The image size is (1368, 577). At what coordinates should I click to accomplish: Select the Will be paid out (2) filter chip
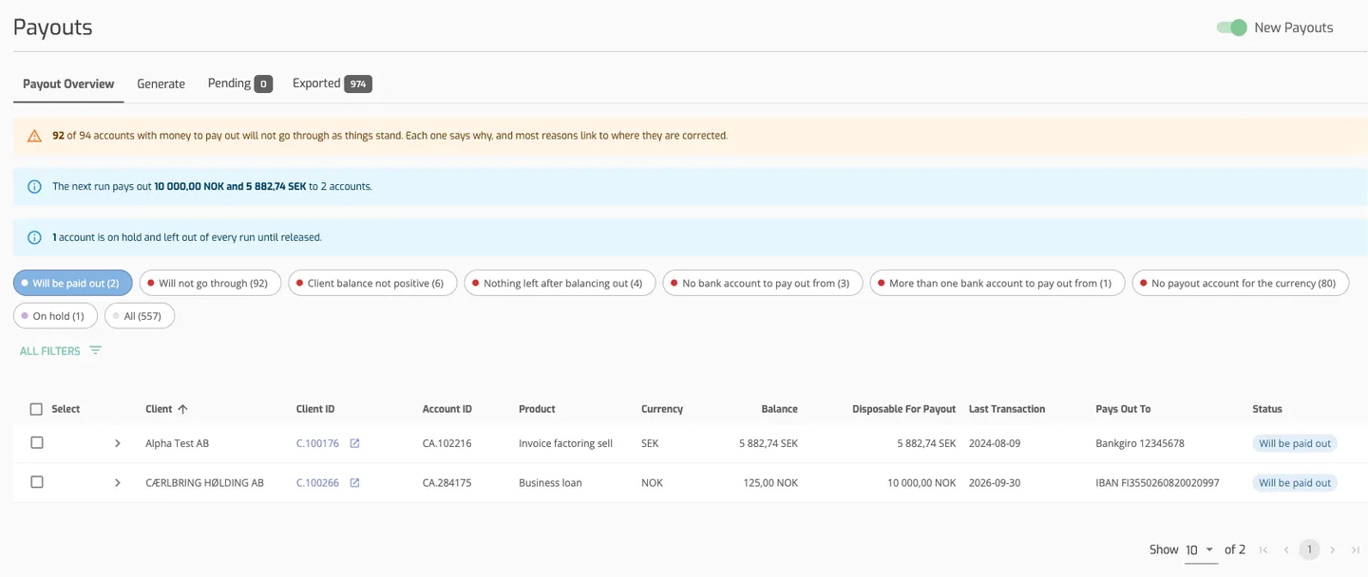coord(73,283)
